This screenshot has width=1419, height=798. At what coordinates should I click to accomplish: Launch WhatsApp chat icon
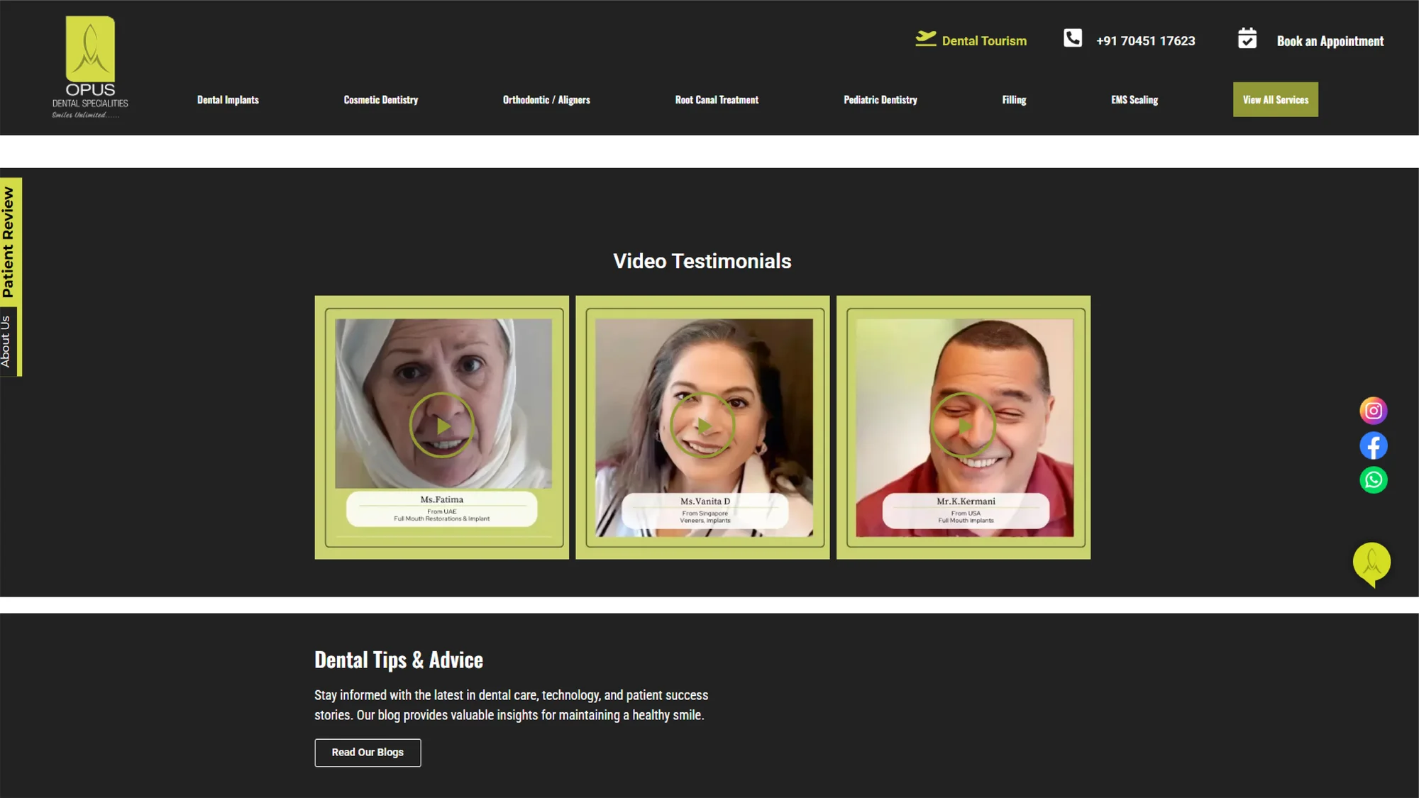pos(1373,480)
